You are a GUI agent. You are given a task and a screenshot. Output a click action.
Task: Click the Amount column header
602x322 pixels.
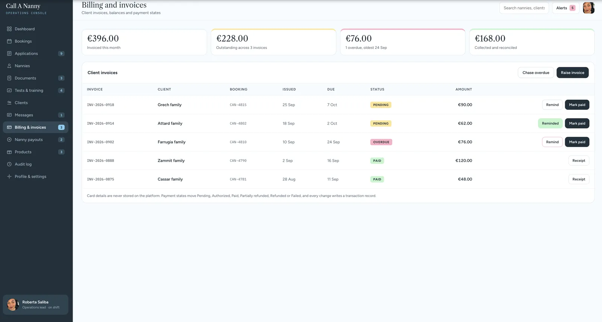tap(464, 90)
